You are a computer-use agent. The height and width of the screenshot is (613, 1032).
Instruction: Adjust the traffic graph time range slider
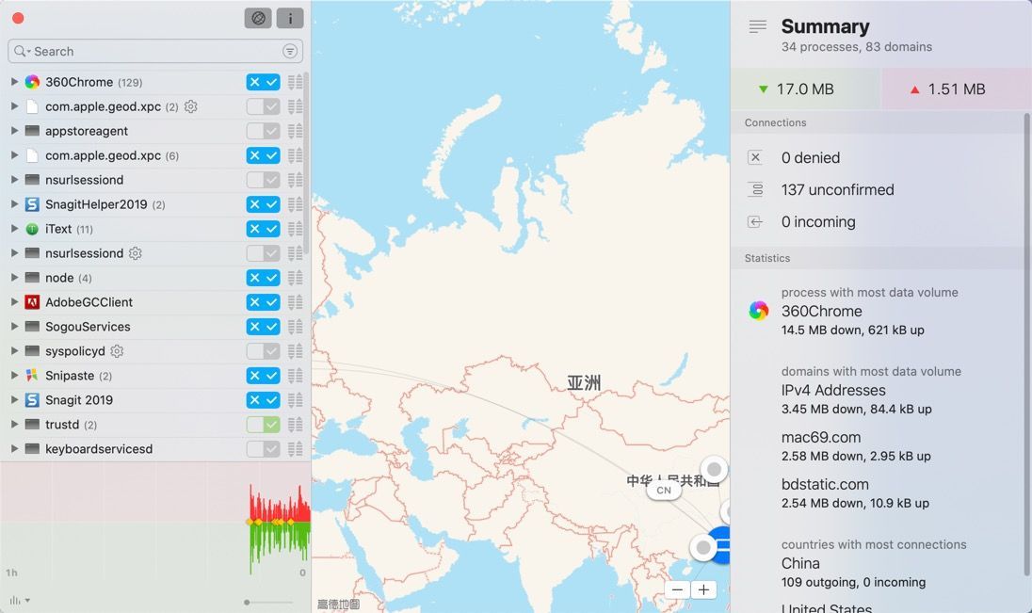point(247,602)
